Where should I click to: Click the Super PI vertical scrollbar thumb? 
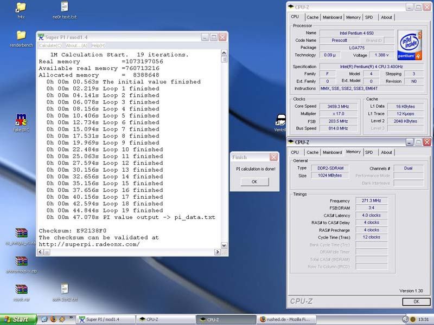[x=224, y=59]
